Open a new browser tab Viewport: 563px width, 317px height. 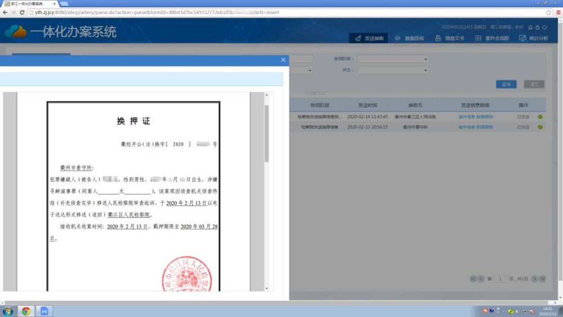point(64,3)
